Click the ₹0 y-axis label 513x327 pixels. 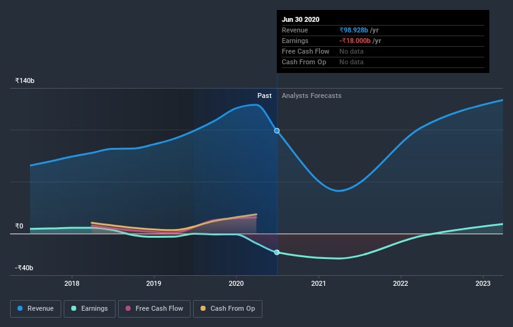tap(19, 226)
